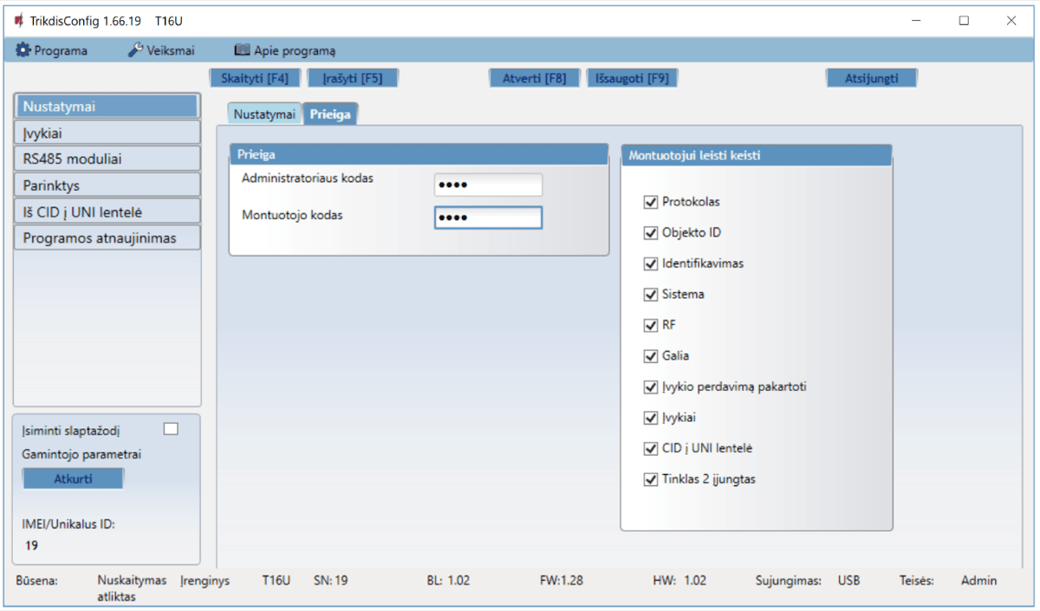The height and width of the screenshot is (611, 1040).
Task: Click the Skaityti [F4] button
Action: (255, 78)
